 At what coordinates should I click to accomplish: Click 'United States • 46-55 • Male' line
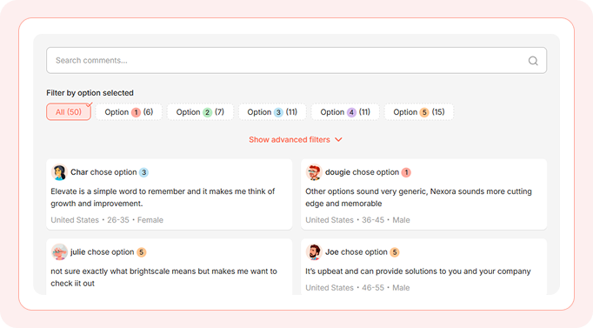[x=357, y=287]
